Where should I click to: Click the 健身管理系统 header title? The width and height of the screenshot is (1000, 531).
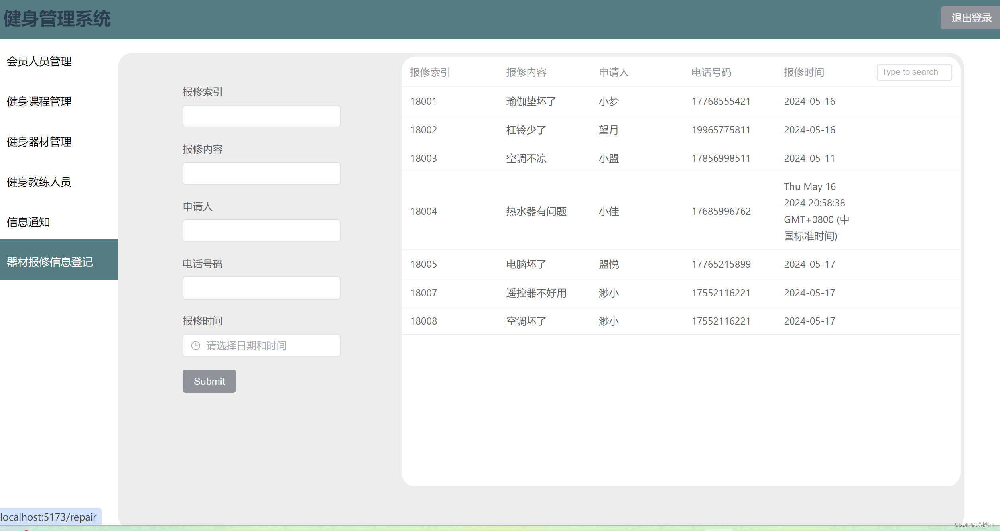pyautogui.click(x=57, y=19)
